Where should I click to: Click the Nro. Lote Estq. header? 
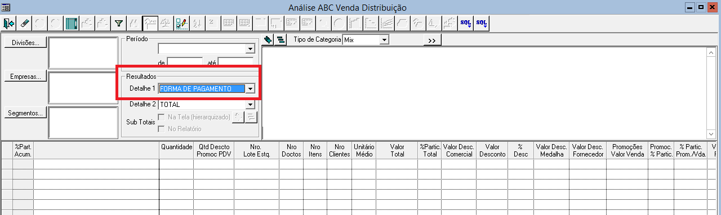click(256, 150)
